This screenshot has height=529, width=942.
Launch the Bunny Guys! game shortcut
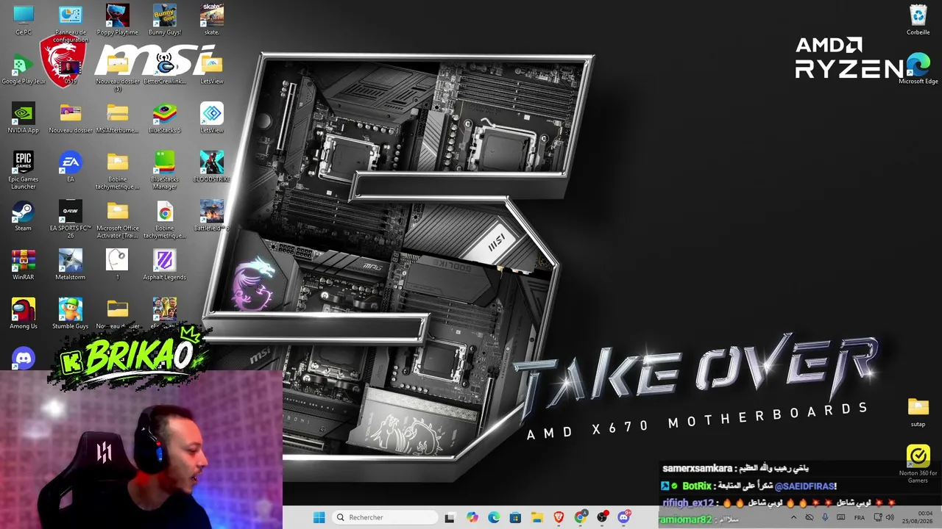[165, 20]
